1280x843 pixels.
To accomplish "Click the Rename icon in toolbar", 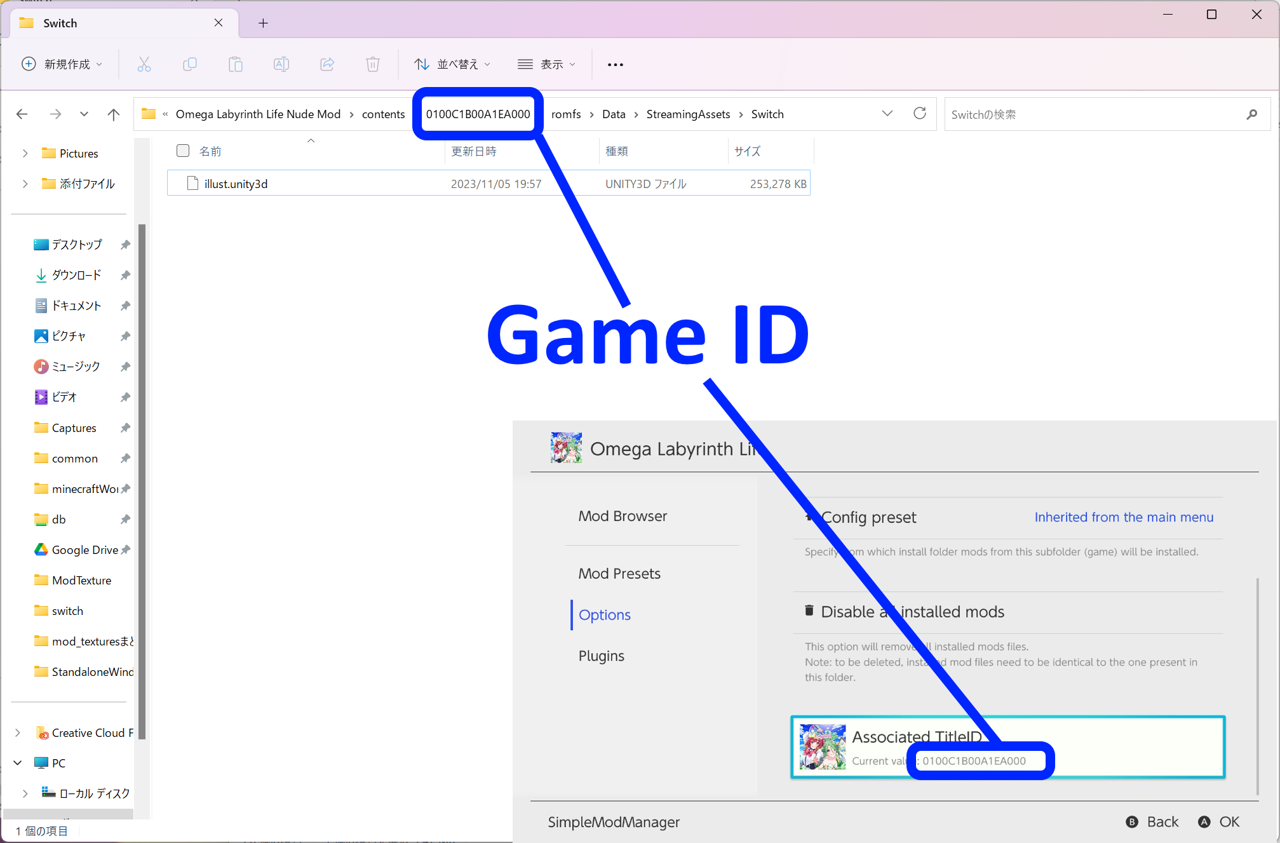I will pos(281,64).
